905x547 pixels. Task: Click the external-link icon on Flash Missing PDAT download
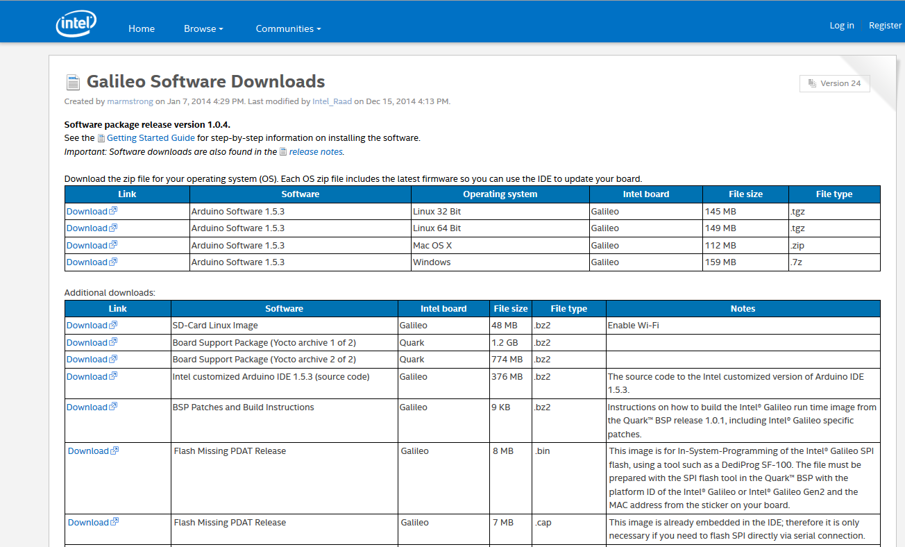[115, 451]
